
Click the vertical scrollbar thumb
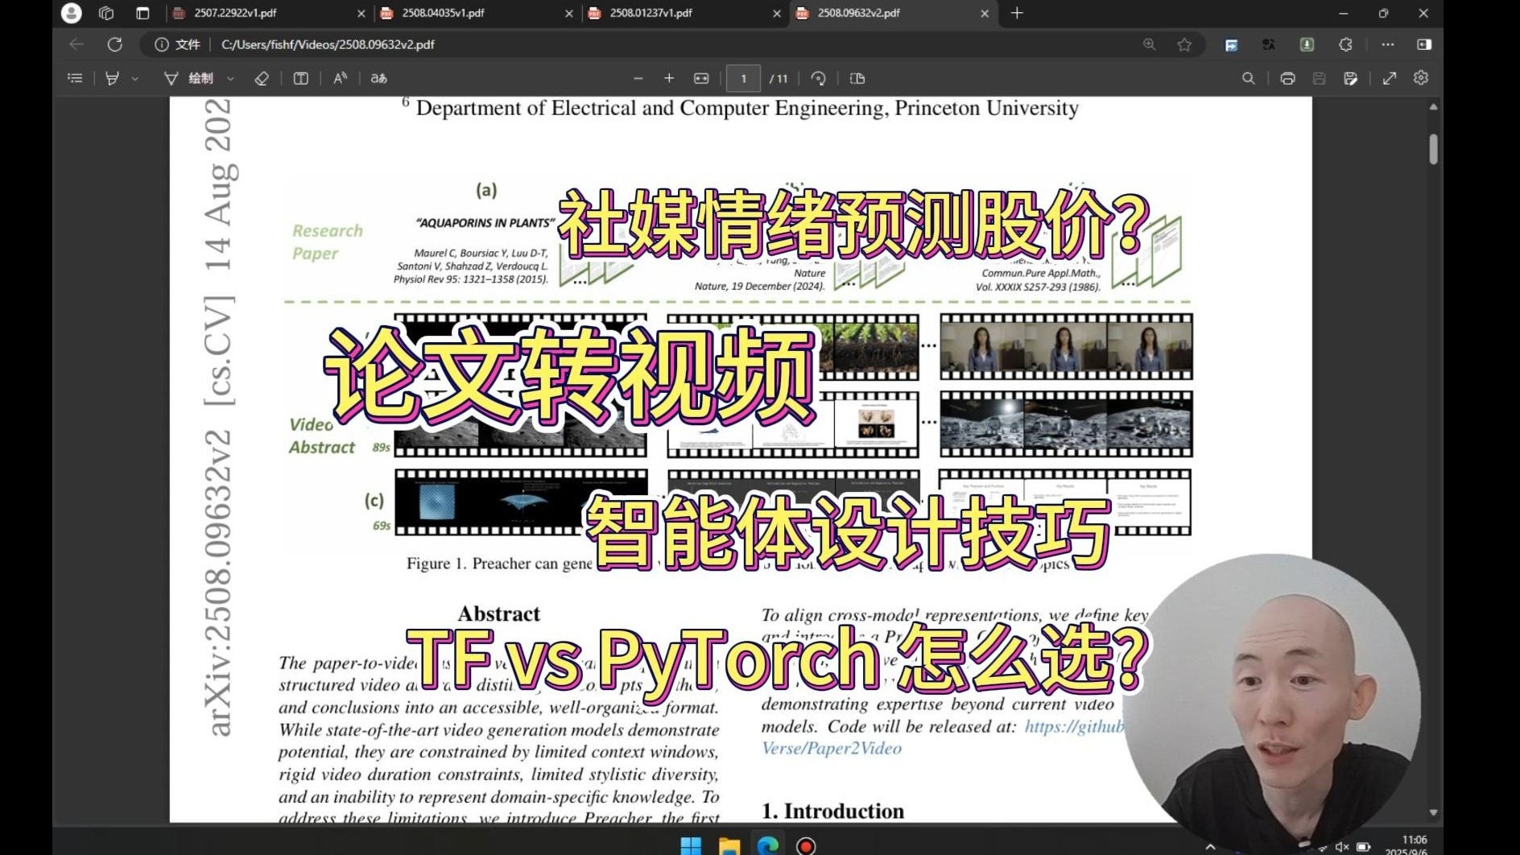point(1433,149)
